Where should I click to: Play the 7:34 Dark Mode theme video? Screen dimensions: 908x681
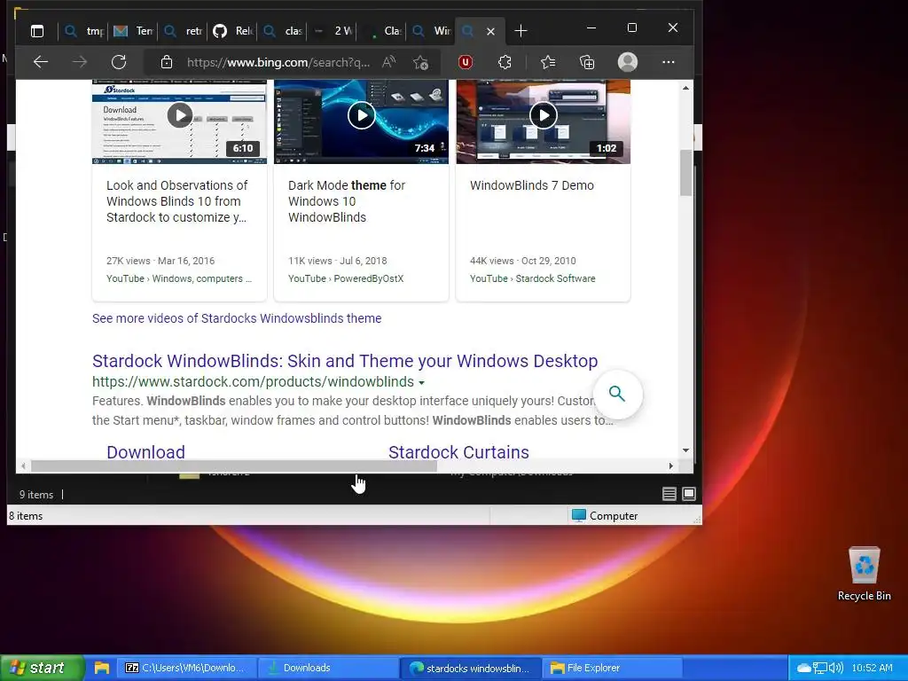(362, 115)
